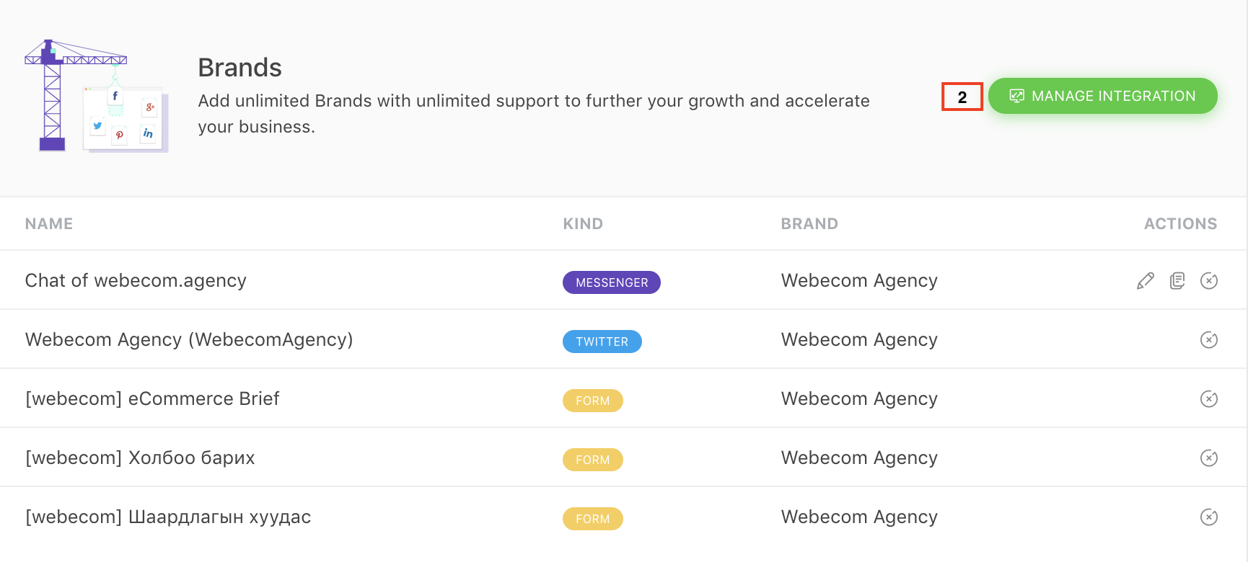Click the FORM tag for eCommerce Brief

point(593,401)
